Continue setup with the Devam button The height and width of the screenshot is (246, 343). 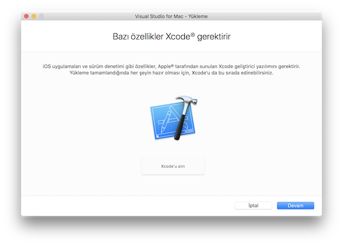[x=295, y=205]
